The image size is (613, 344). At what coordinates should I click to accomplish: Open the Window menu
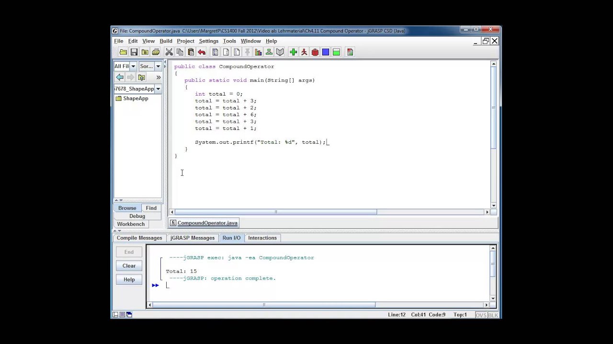tap(250, 41)
